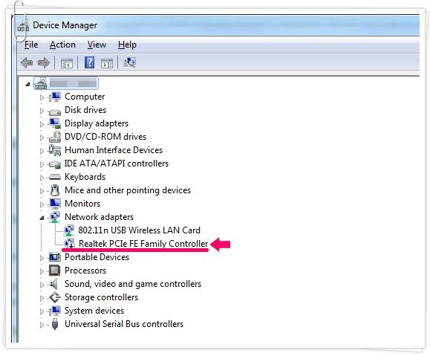Select the Keyboards label
The width and height of the screenshot is (430, 356).
click(x=85, y=177)
